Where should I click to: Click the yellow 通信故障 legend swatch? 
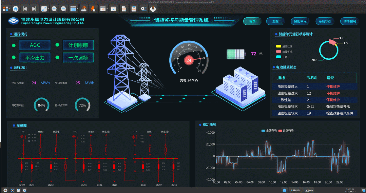[279, 46]
